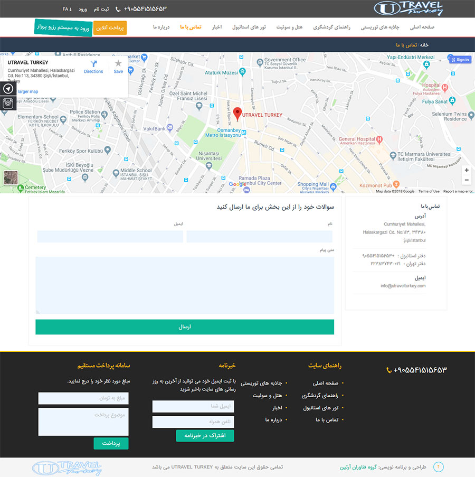
Task: Click the مبلغ به تومان amount field
Action: (x=83, y=398)
